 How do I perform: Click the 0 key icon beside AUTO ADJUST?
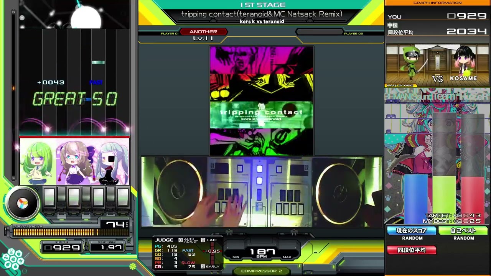pyautogui.click(x=181, y=240)
